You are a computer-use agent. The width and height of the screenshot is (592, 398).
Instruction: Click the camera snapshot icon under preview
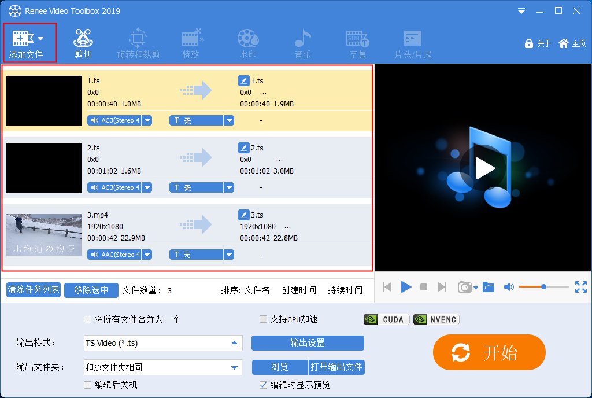pyautogui.click(x=464, y=287)
